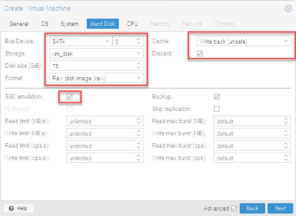Click the device number spinner arrows

point(139,41)
